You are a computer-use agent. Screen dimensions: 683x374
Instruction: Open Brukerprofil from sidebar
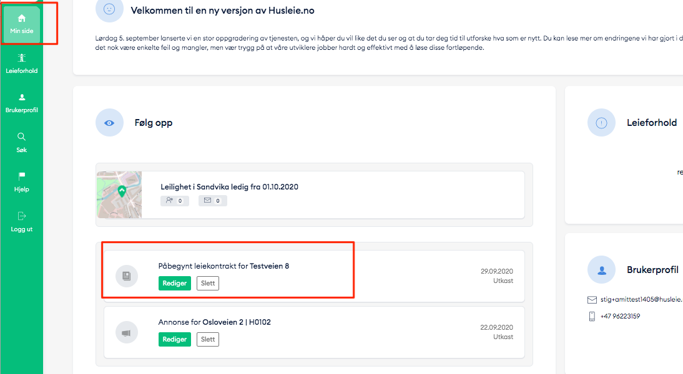coord(21,103)
